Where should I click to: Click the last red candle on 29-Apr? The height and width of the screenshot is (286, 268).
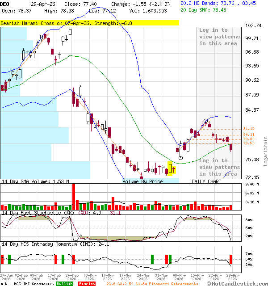click(231, 148)
